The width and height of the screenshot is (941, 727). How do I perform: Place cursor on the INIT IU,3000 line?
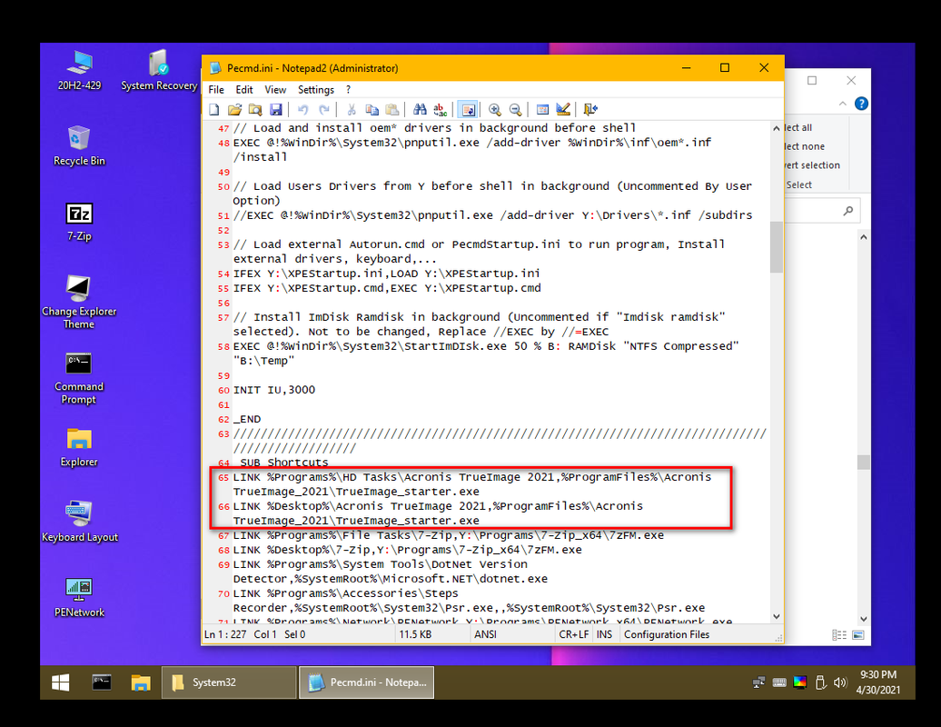point(274,390)
